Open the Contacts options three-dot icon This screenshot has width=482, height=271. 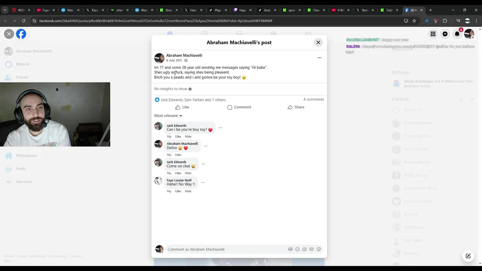click(x=471, y=99)
